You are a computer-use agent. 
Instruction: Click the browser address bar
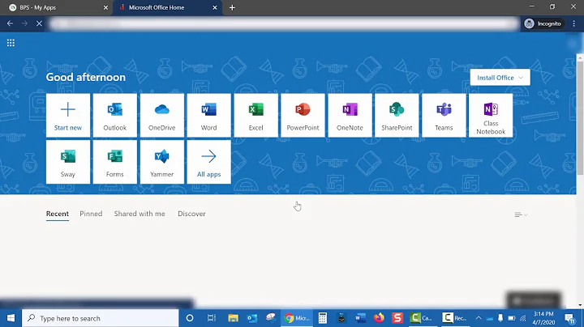click(283, 23)
